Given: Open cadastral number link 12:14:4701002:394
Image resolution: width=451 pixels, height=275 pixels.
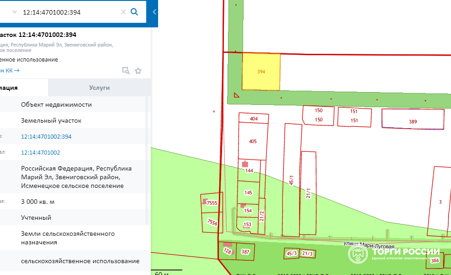Looking at the screenshot, I should 46,136.
